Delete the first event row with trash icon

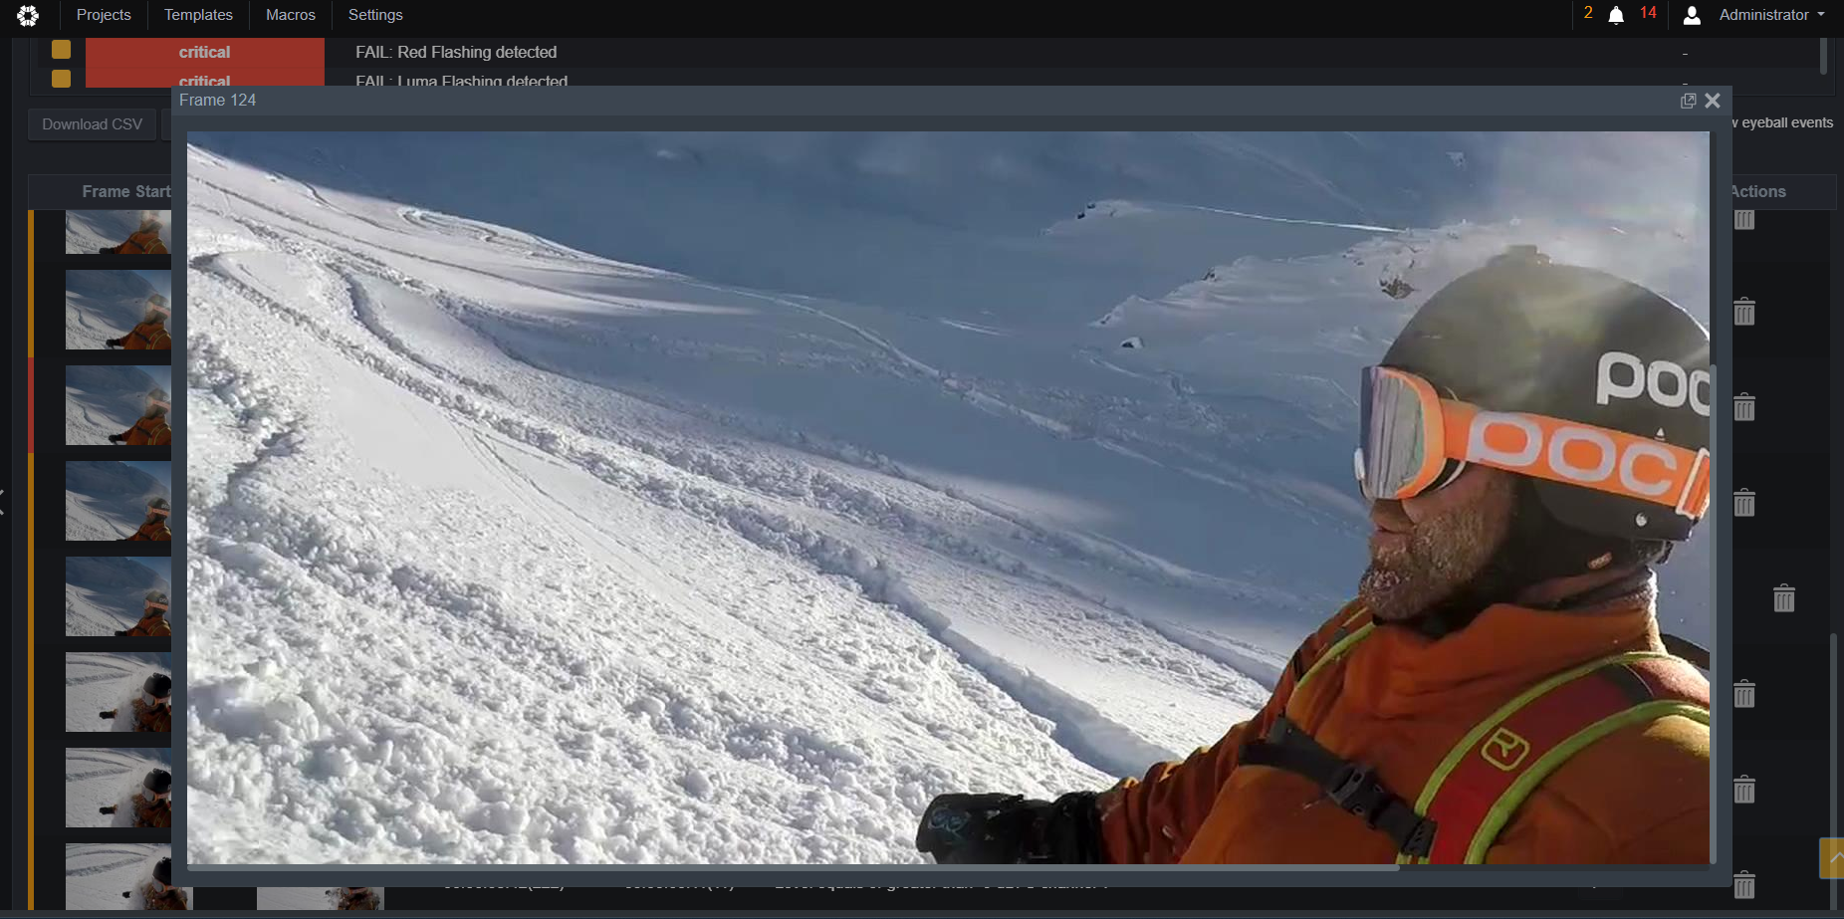[x=1744, y=220]
